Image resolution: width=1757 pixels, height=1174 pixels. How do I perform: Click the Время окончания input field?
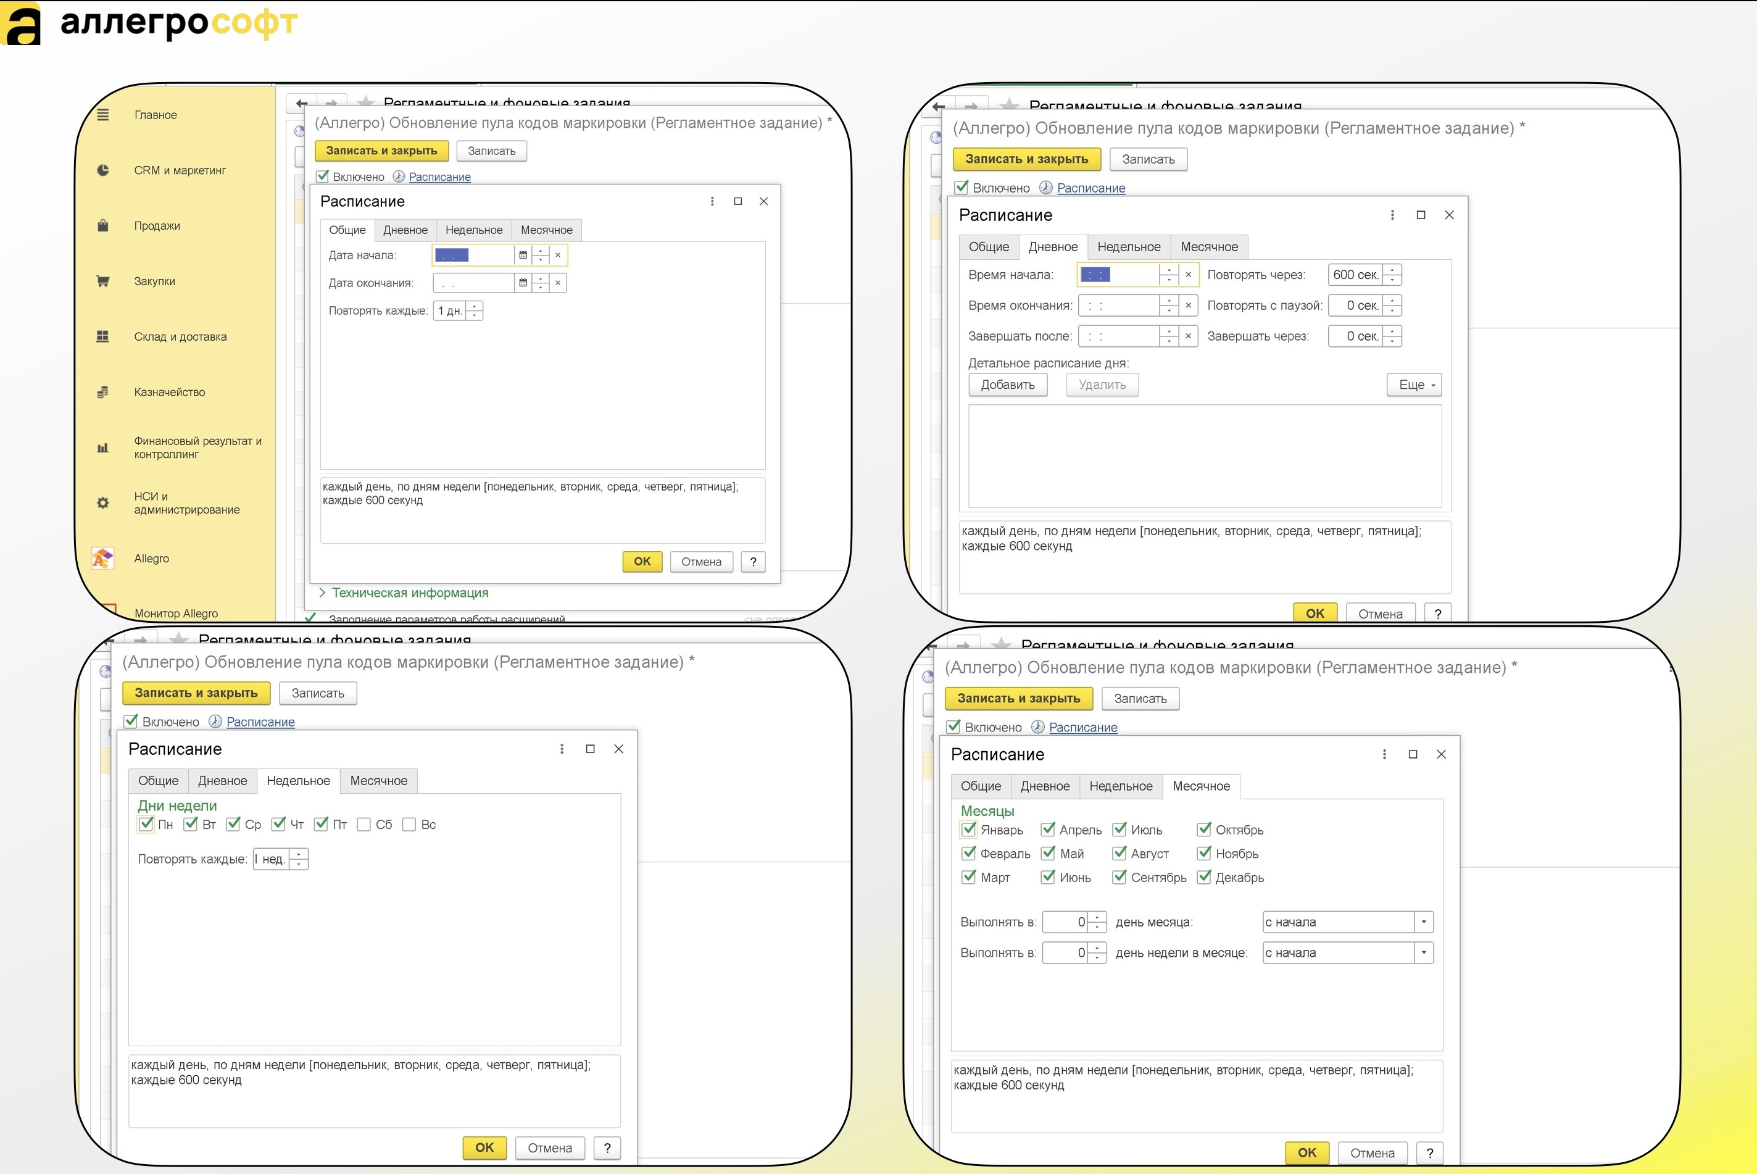(x=1118, y=306)
